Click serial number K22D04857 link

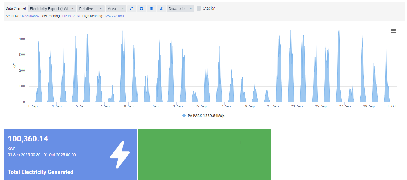(x=31, y=16)
